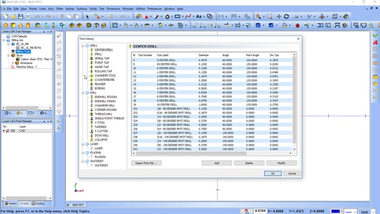Open the Utilities menu

tap(140, 9)
